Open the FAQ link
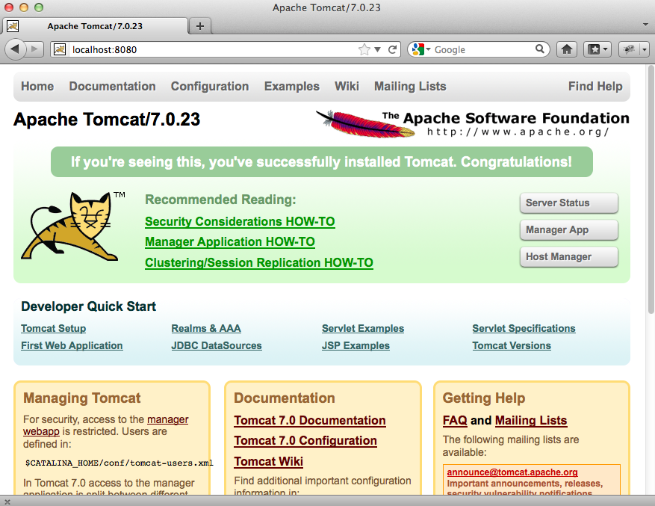 tap(455, 420)
